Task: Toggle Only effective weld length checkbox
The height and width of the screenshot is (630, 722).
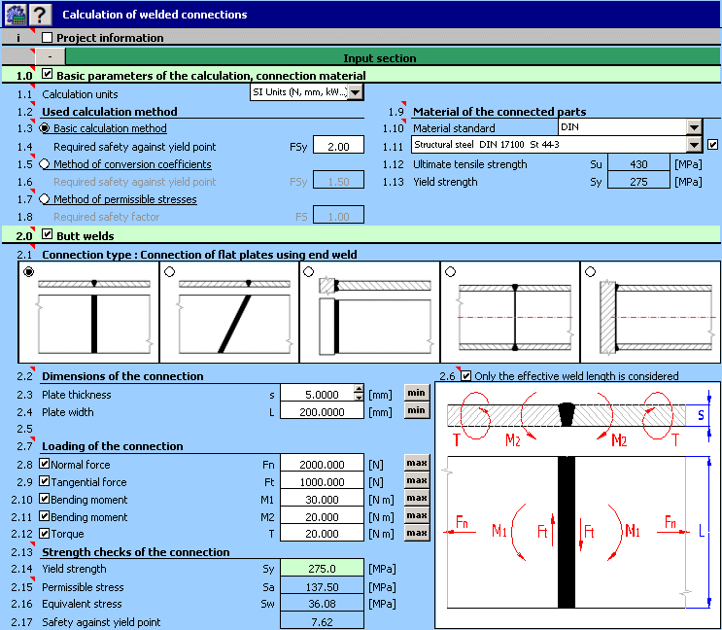Action: tap(466, 376)
